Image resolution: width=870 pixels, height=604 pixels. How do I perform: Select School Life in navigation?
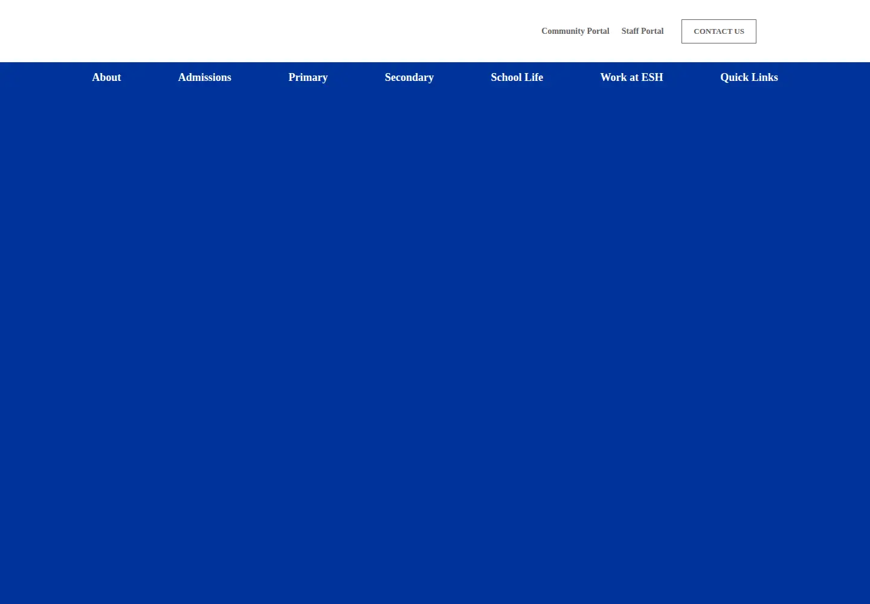point(517,77)
